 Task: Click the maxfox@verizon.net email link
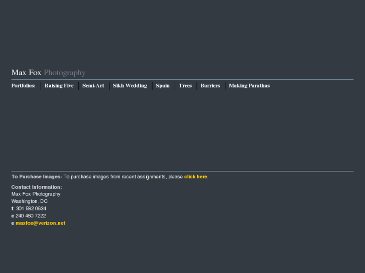[x=40, y=223]
